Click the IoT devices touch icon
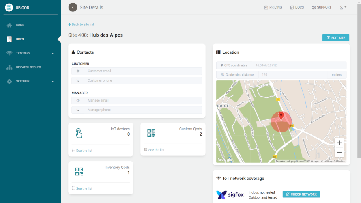This screenshot has height=203, width=361. pos(79,133)
